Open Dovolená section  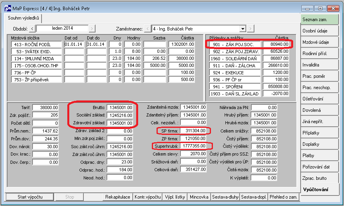(320, 110)
